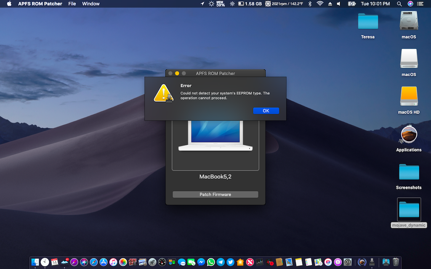
Task: Click the MacBook image in APFS ROM Patcher
Action: (215, 136)
